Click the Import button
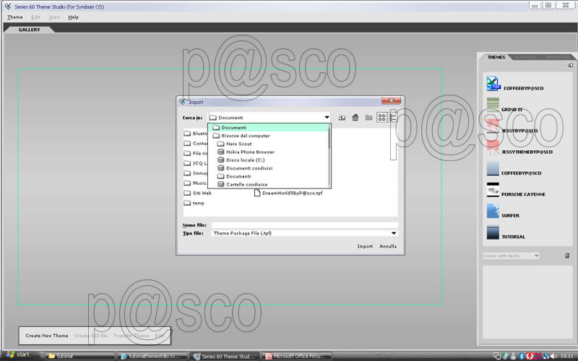The image size is (578, 361). [x=365, y=246]
